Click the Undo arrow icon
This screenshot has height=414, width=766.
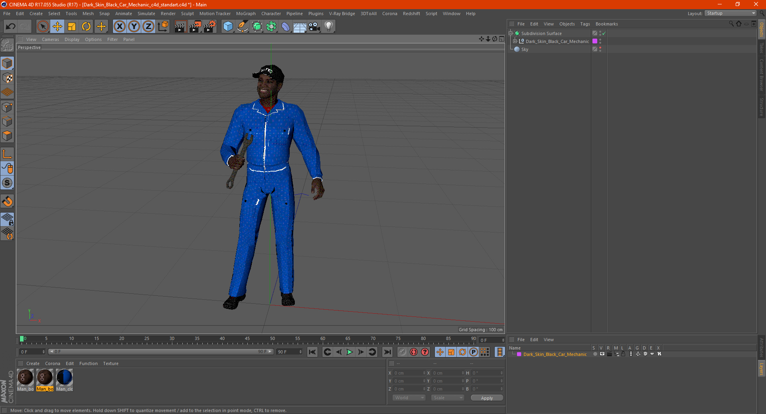tap(10, 27)
